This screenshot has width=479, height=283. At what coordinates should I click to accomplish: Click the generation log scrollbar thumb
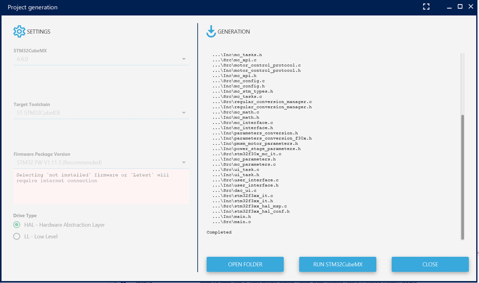pyautogui.click(x=462, y=177)
